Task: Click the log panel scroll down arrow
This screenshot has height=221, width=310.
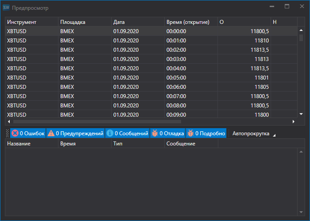Action: [301, 212]
